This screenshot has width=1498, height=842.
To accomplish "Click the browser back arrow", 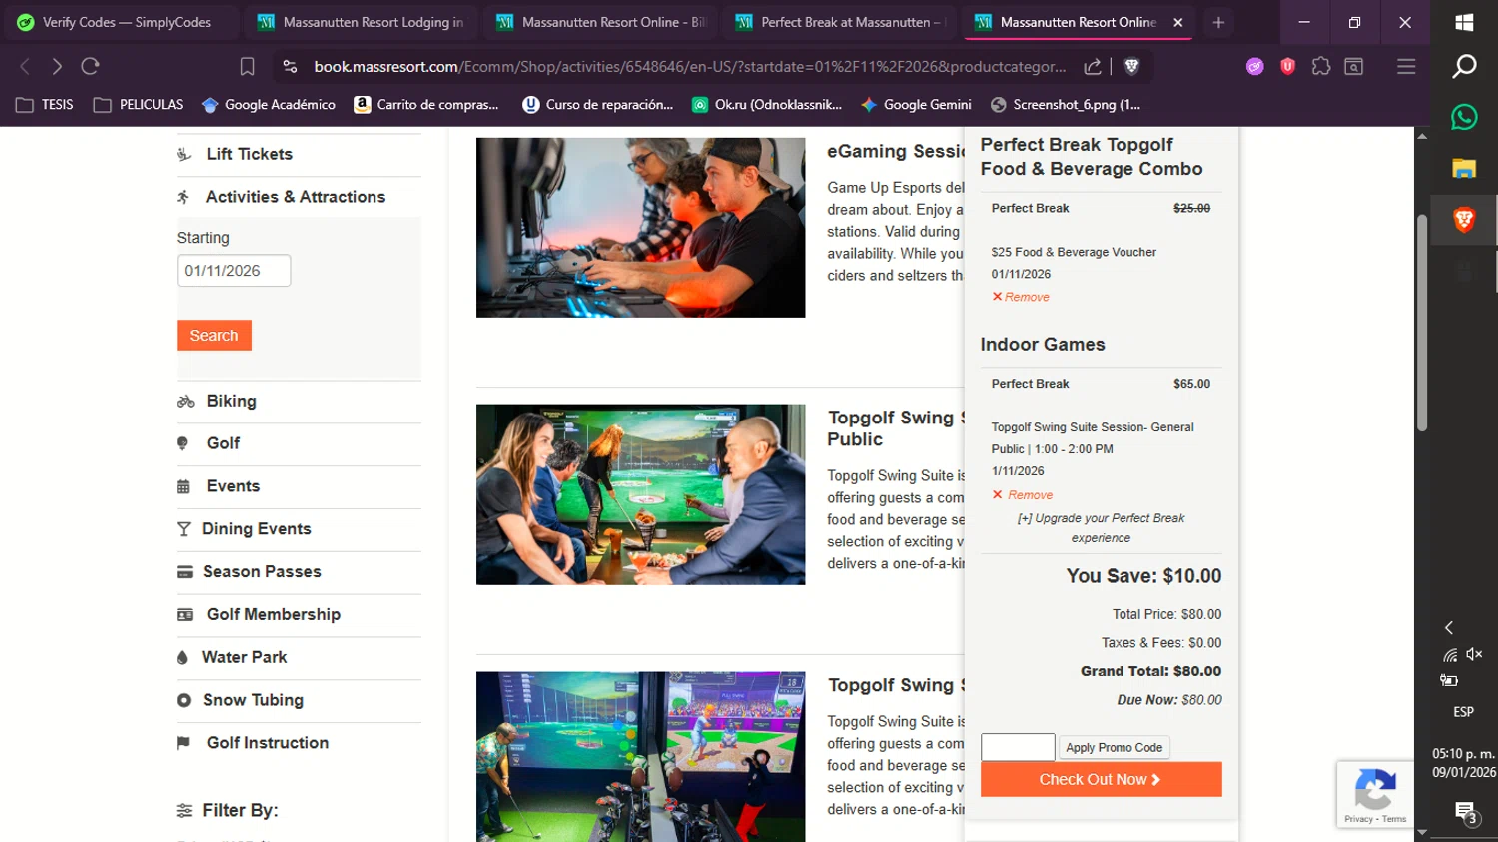I will click(x=25, y=66).
